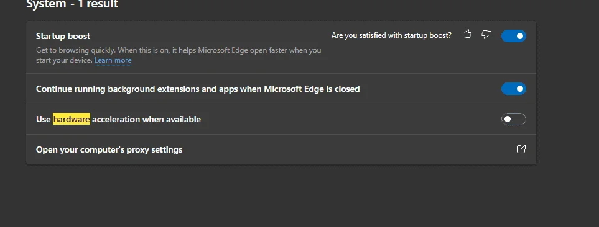This screenshot has height=227, width=599.
Task: Open proxy settings via external link icon
Action: (x=521, y=149)
